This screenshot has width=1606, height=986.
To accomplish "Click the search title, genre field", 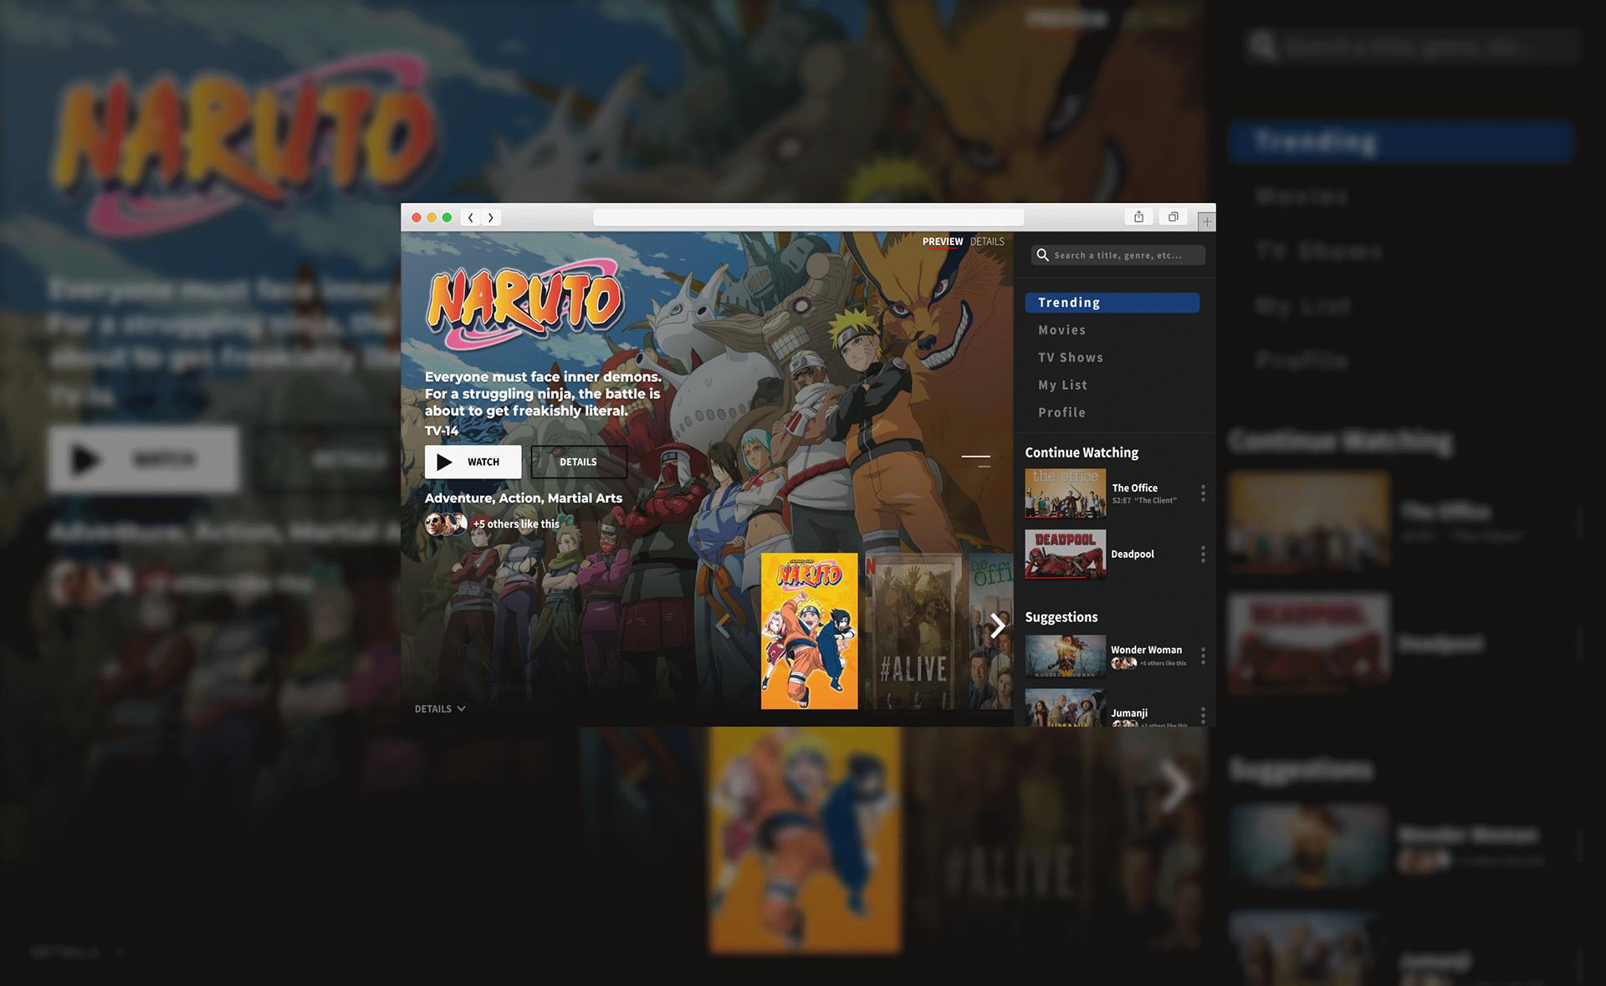I will [1118, 255].
